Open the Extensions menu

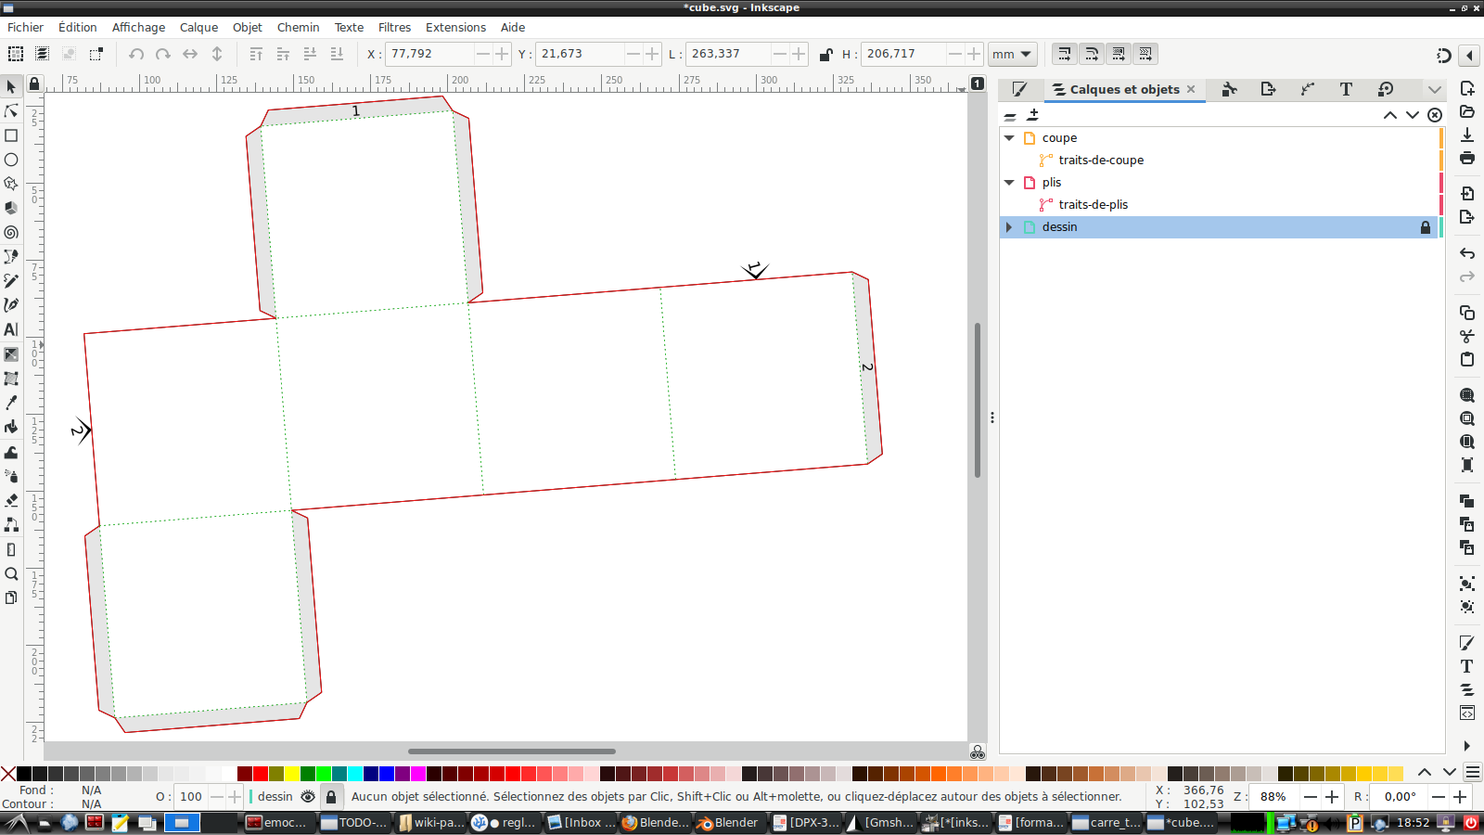click(455, 28)
